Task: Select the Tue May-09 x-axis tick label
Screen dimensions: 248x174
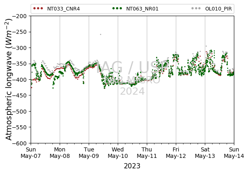Action: coord(89,153)
